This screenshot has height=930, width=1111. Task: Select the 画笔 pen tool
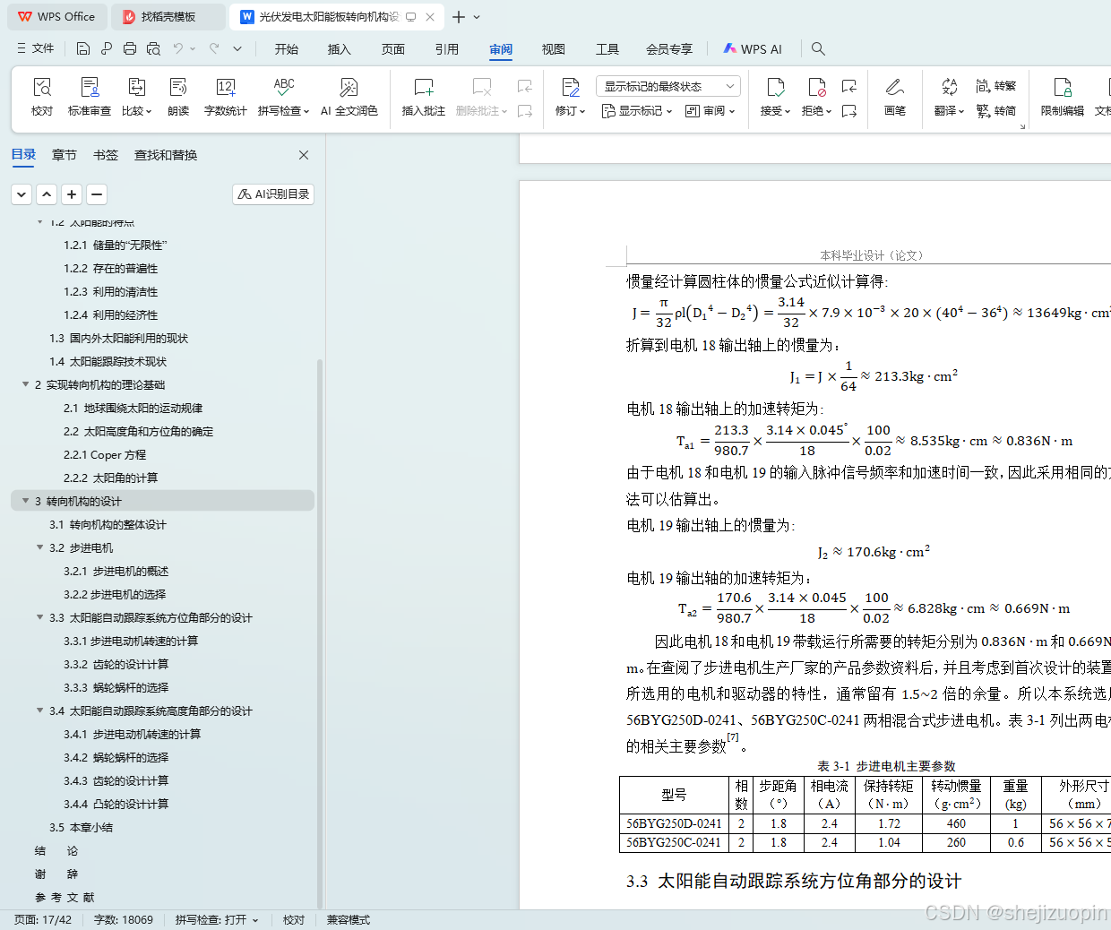(895, 97)
